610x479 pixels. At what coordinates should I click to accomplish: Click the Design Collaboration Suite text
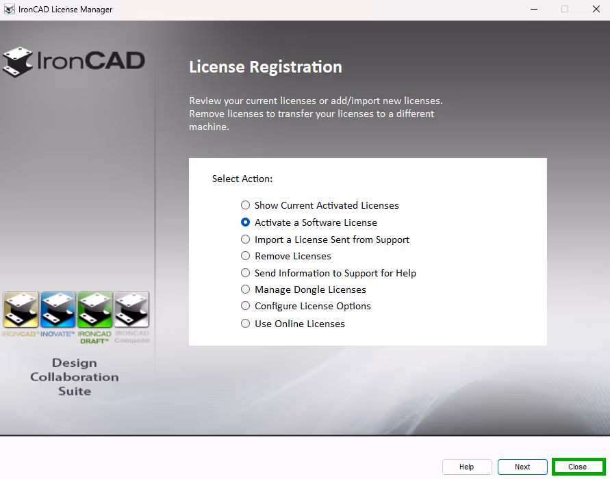75,377
